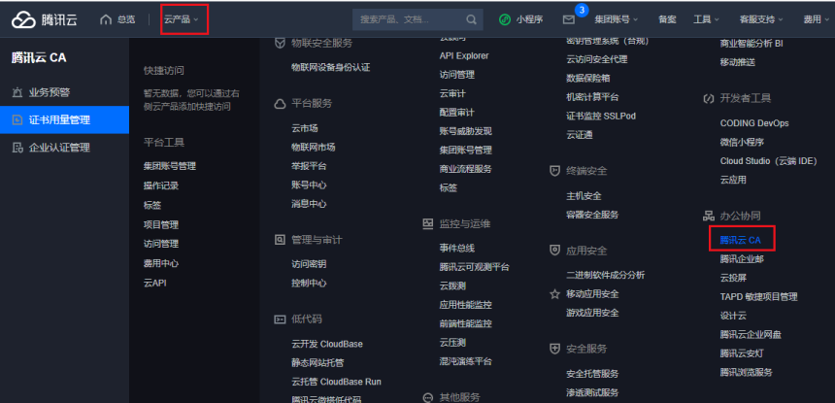
Task: Open 云应用 link
Action: [x=733, y=180]
